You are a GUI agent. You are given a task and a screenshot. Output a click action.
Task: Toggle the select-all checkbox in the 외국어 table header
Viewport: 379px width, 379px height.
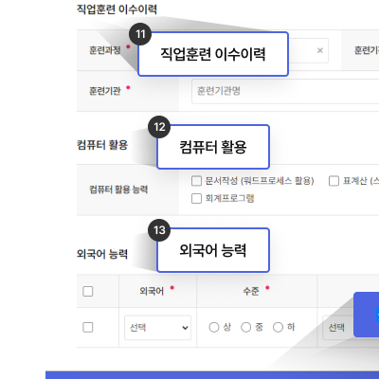coord(88,291)
